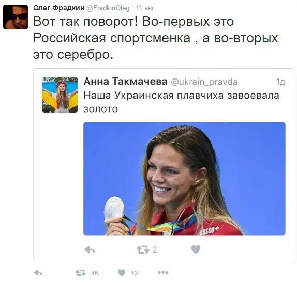This screenshot has width=297, height=283.
Task: Open the more options ellipsis menu
Action: click(162, 273)
